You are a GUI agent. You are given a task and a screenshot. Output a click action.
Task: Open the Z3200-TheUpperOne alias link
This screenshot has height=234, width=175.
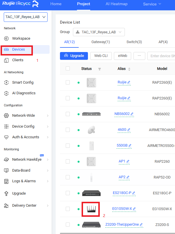pyautogui.click(x=122, y=225)
